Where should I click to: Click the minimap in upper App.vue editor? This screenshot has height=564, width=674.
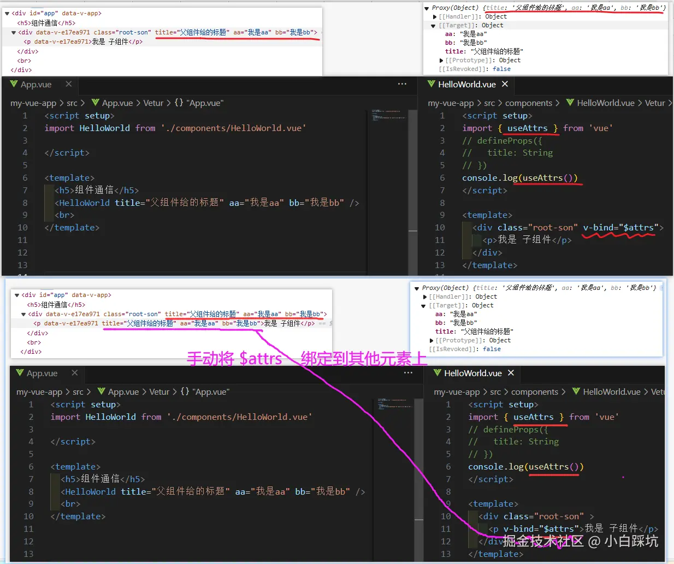pyautogui.click(x=388, y=116)
